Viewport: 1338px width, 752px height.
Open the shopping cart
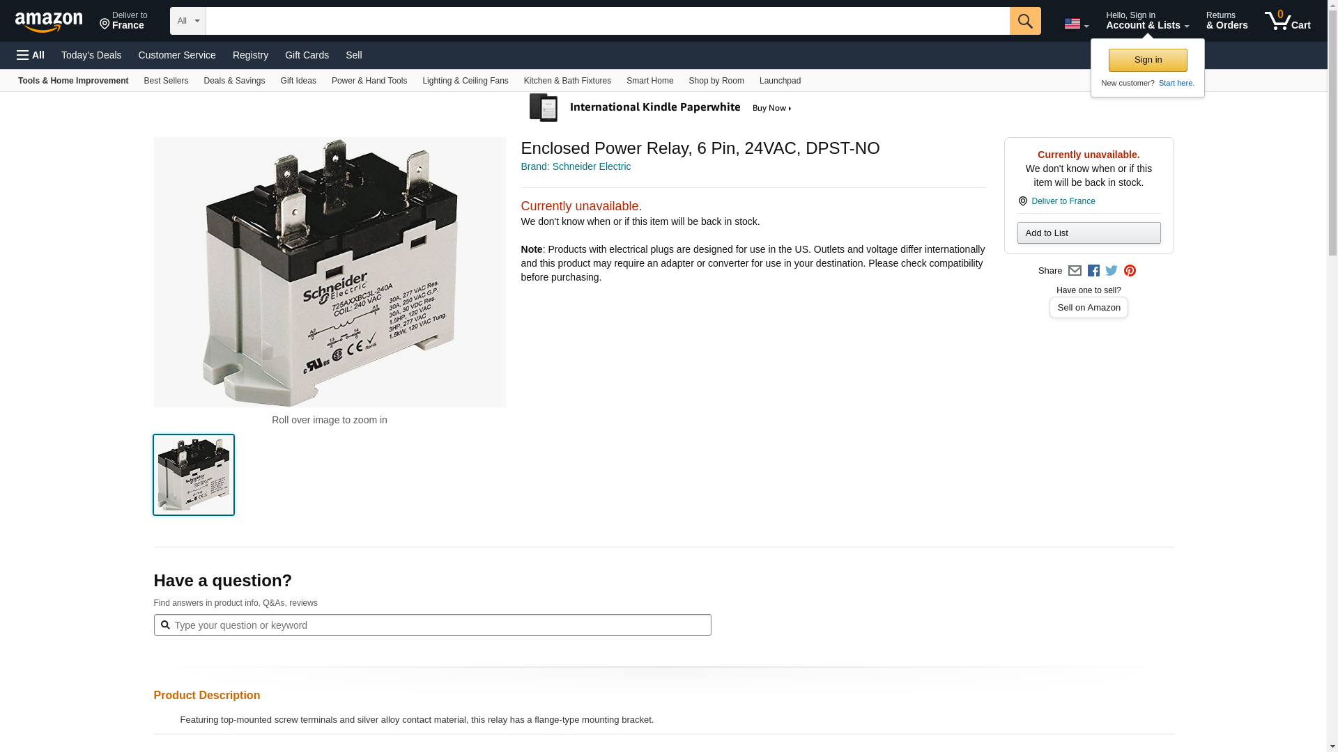(1287, 21)
